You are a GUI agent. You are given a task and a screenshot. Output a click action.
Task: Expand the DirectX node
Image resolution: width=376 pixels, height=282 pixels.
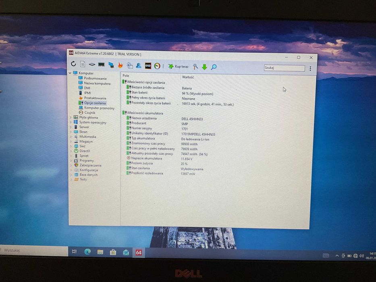tap(71, 151)
